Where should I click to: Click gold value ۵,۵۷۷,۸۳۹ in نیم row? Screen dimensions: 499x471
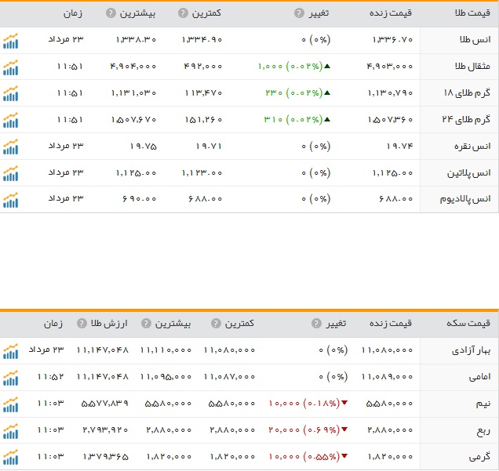point(104,404)
